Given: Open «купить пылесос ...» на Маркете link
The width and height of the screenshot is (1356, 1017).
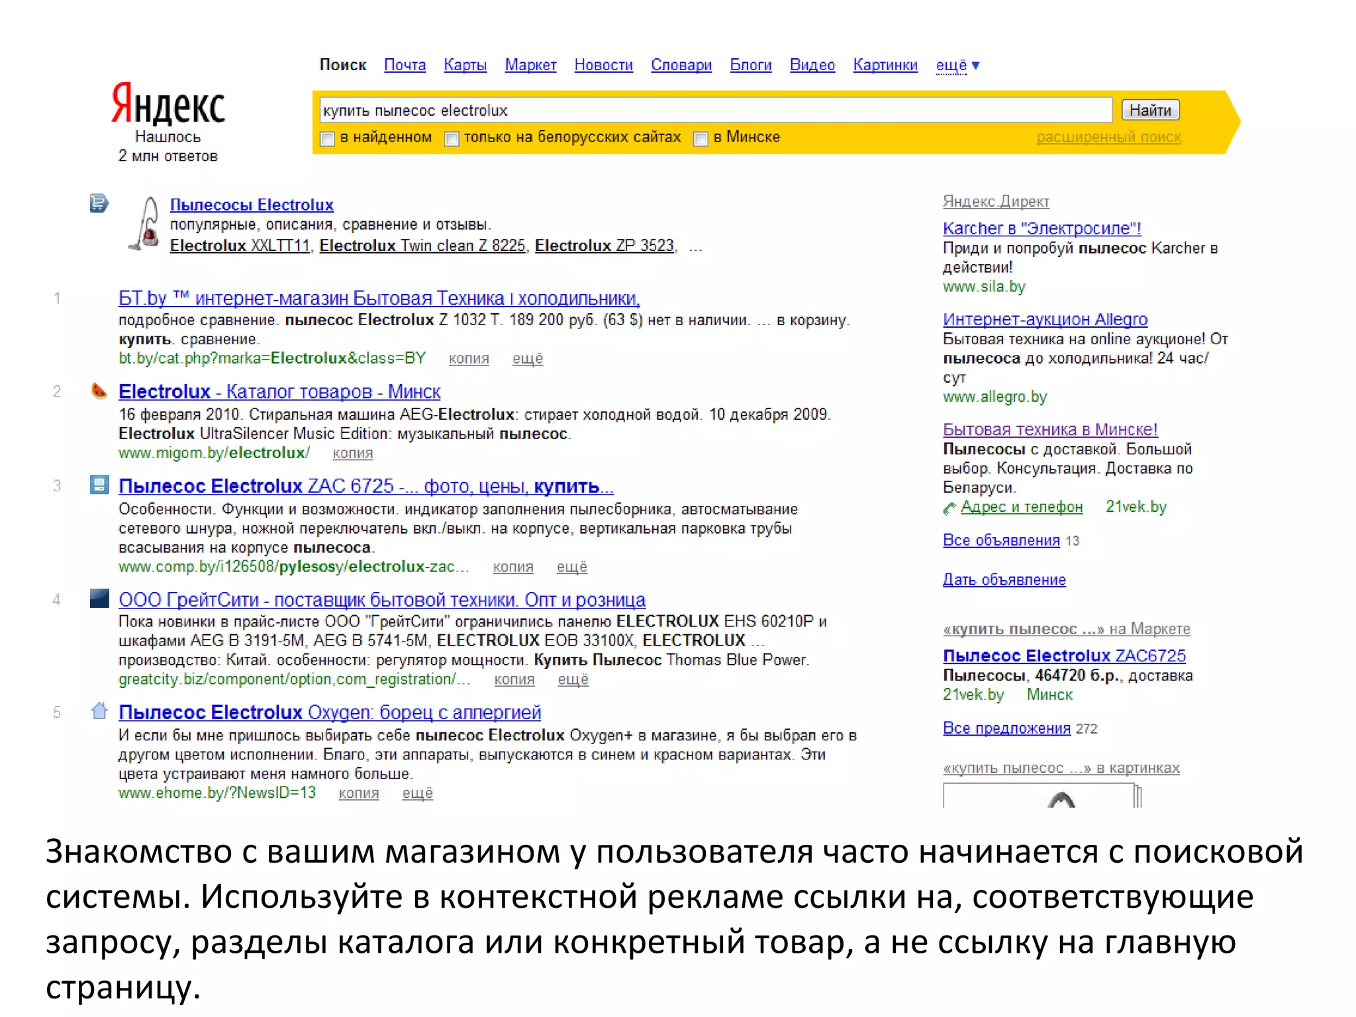Looking at the screenshot, I should tap(1067, 629).
